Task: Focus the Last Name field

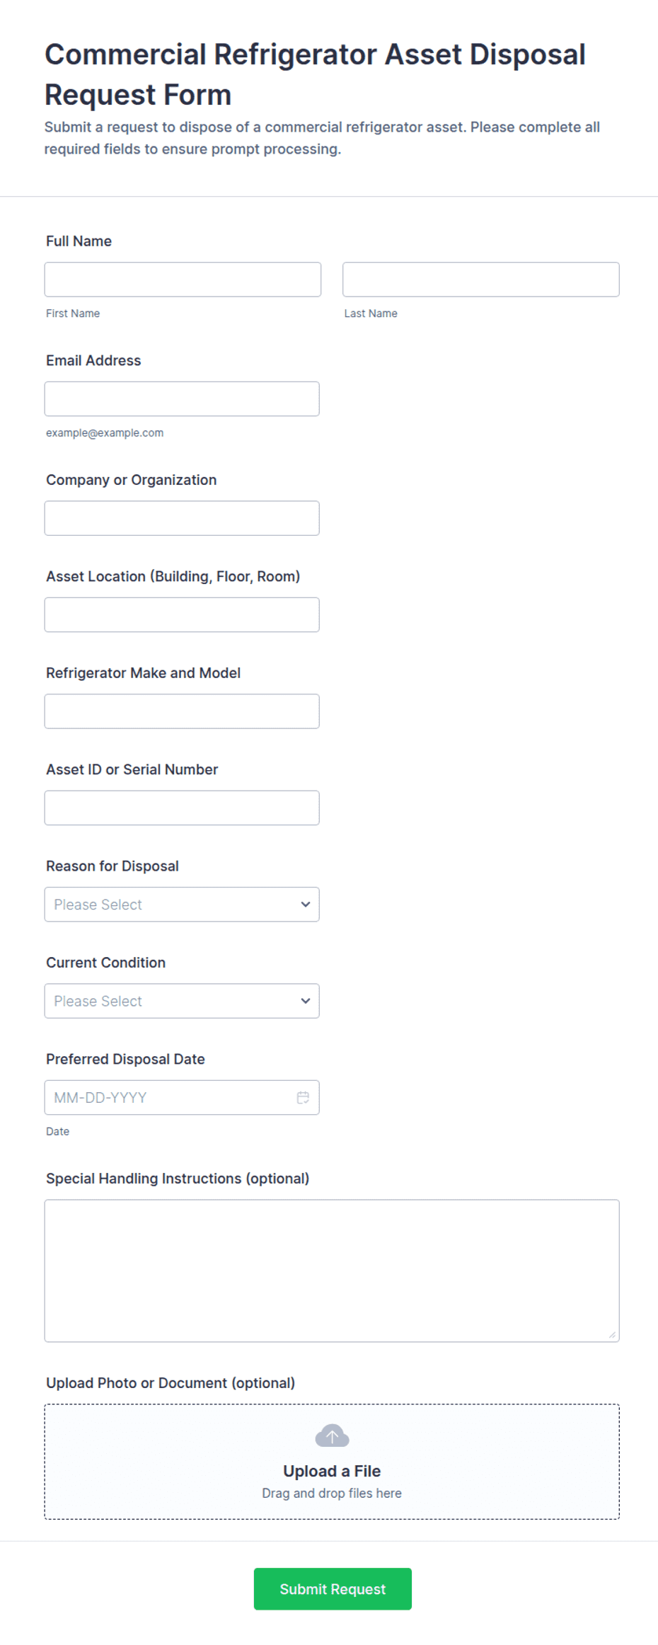Action: tap(481, 279)
